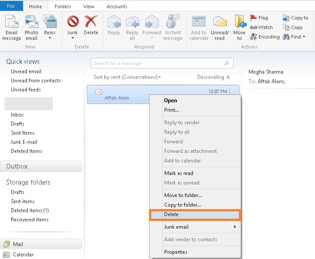Image resolution: width=315 pixels, height=259 pixels.
Task: Create a Photo email
Action: (x=31, y=28)
